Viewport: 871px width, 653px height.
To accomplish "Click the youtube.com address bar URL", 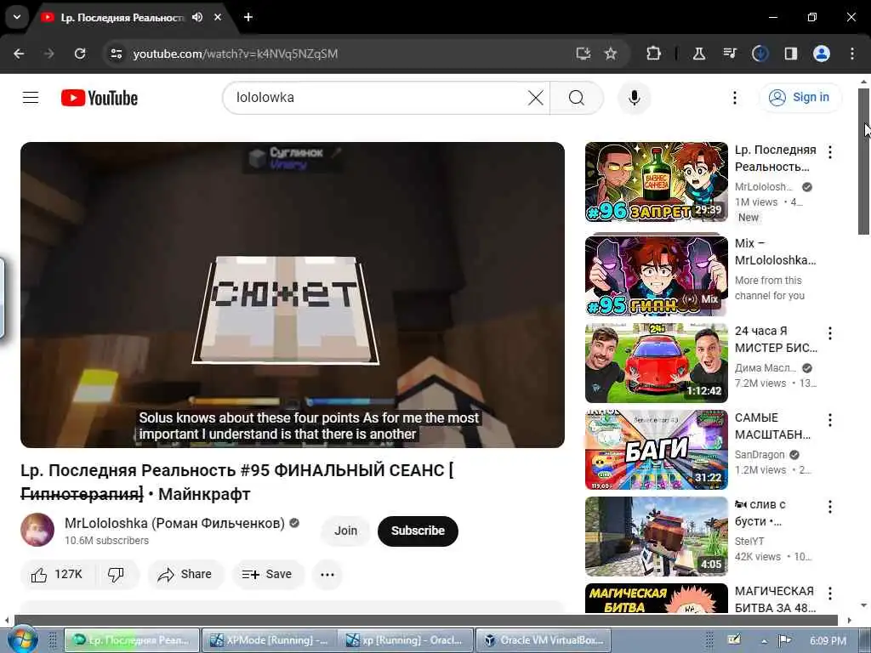I will tap(236, 54).
